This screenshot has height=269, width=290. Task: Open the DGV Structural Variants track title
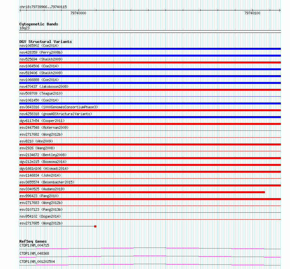click(46, 42)
